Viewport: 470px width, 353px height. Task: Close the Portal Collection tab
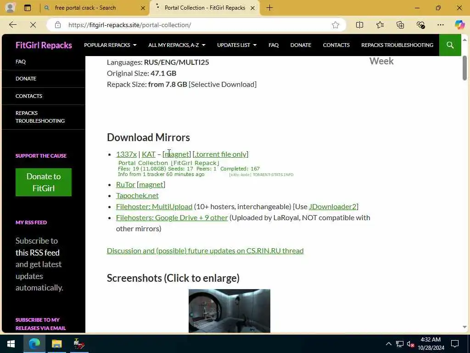point(253,8)
